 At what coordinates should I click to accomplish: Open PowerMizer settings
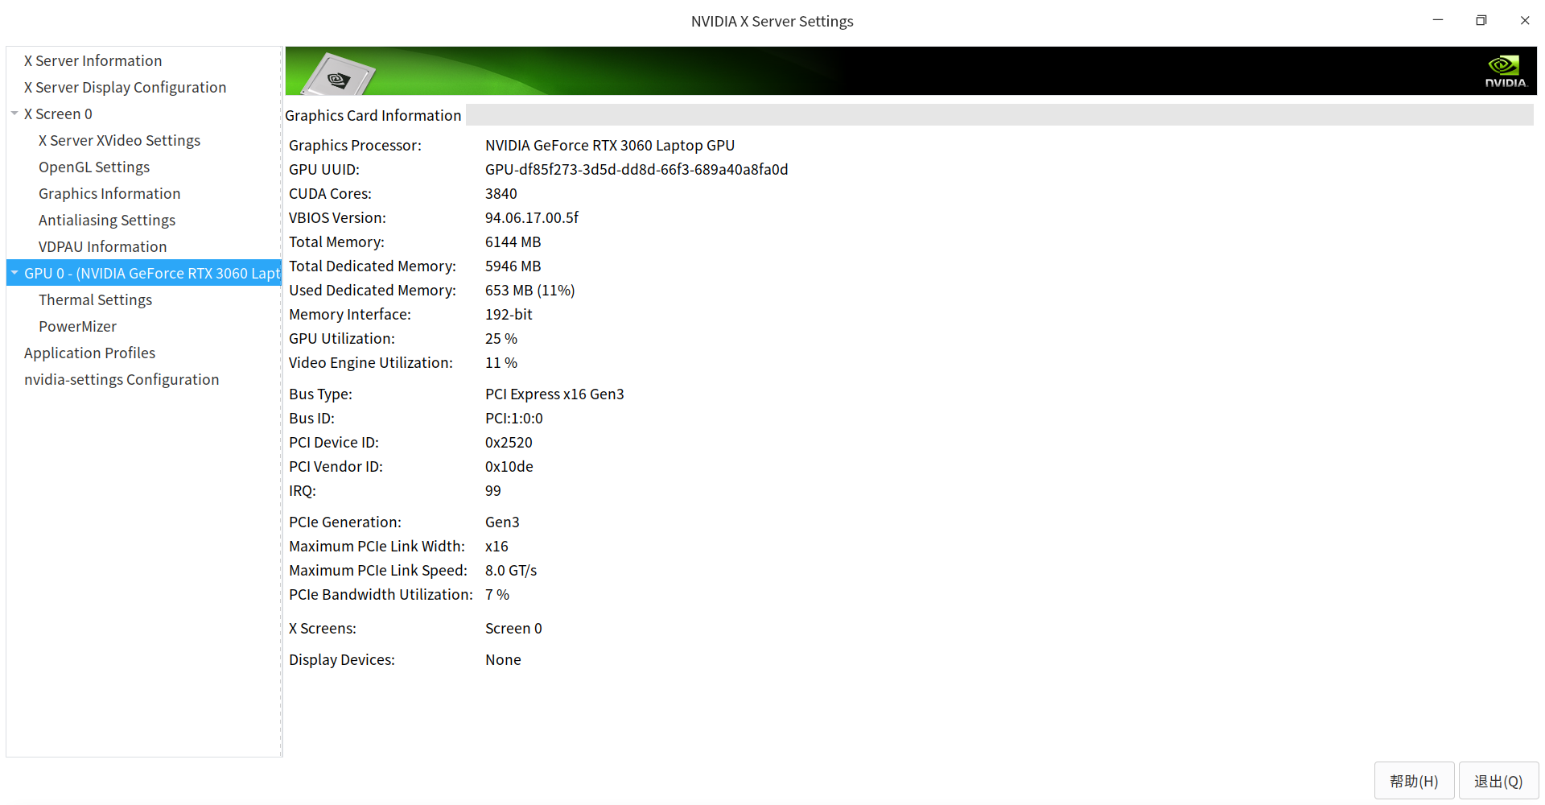[77, 327]
